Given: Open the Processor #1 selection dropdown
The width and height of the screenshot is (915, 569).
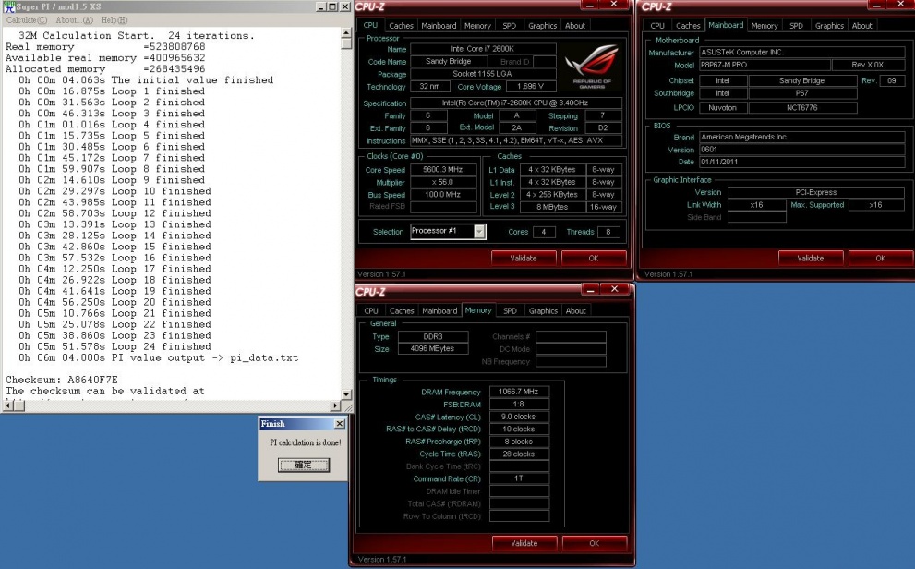Looking at the screenshot, I should [x=479, y=232].
